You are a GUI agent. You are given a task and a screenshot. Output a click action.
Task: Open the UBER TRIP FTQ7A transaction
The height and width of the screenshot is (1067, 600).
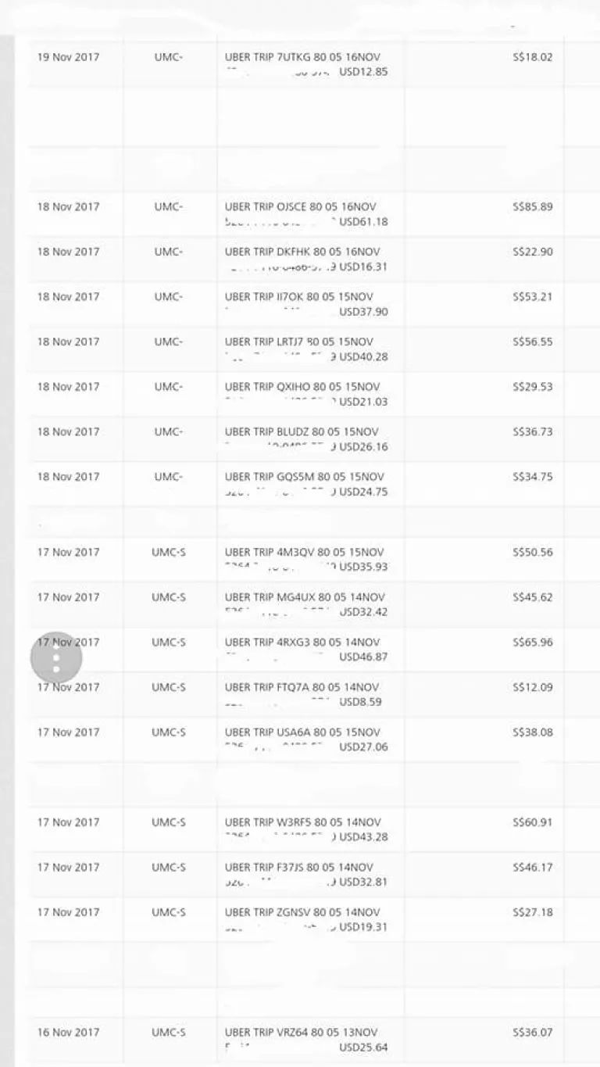pyautogui.click(x=302, y=688)
